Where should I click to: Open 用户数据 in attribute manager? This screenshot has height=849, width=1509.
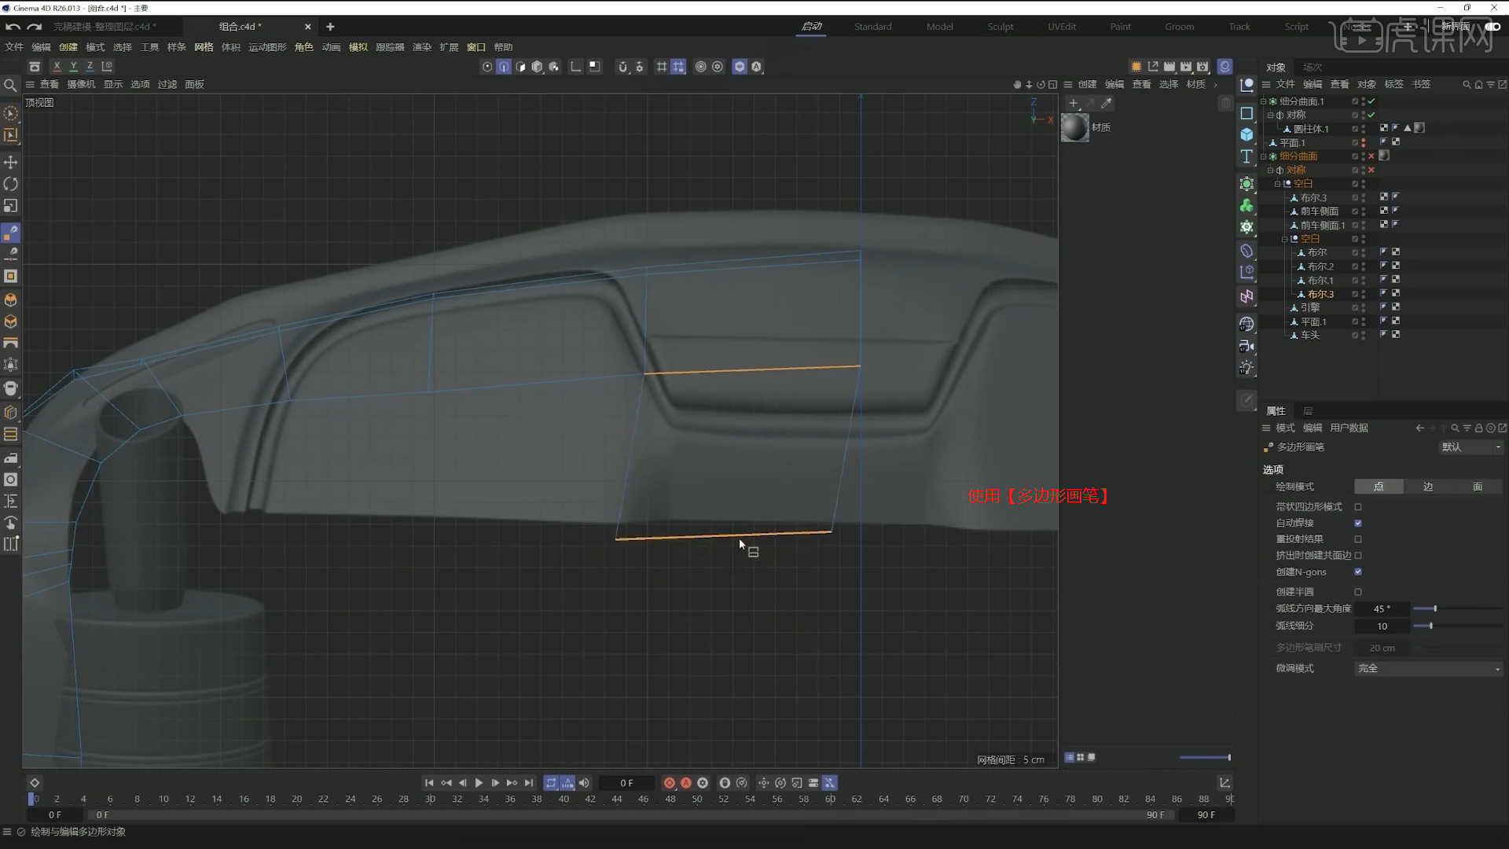click(x=1349, y=428)
